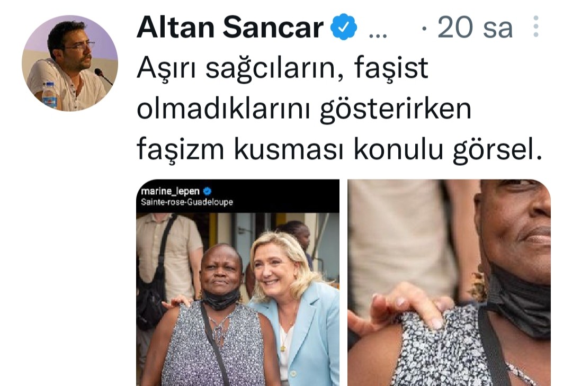572x386 pixels.
Task: Open Altan Sancar's profile picture
Action: coord(70,63)
